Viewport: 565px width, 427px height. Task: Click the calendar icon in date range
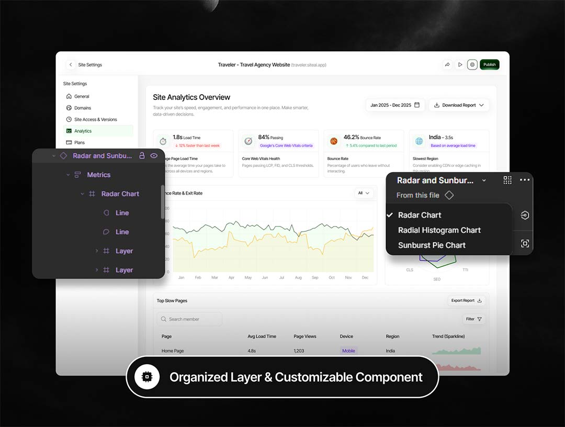(x=417, y=105)
